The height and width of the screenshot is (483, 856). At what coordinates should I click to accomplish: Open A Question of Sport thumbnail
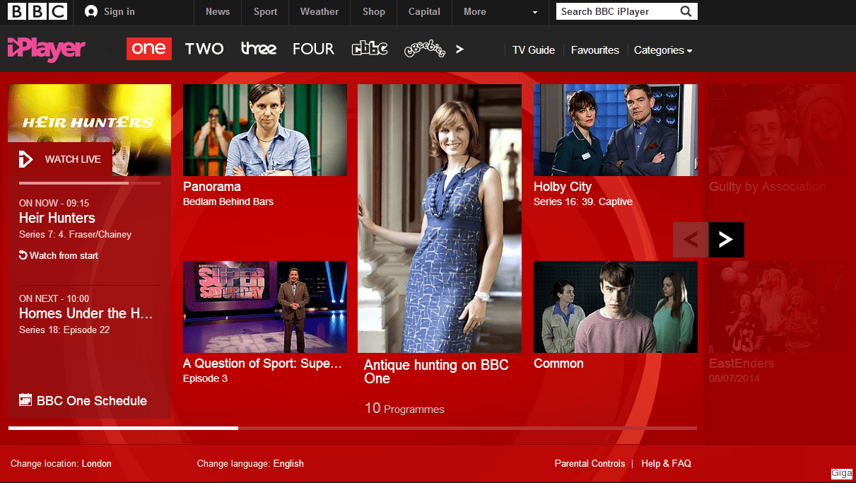265,307
